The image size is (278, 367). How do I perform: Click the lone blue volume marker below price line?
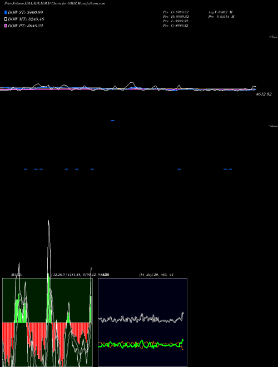(112, 120)
